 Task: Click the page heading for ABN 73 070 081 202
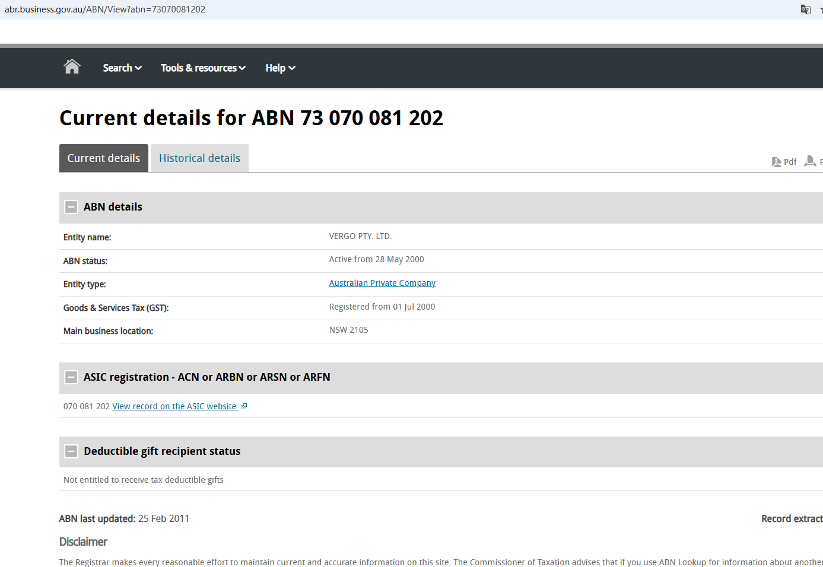coord(251,118)
